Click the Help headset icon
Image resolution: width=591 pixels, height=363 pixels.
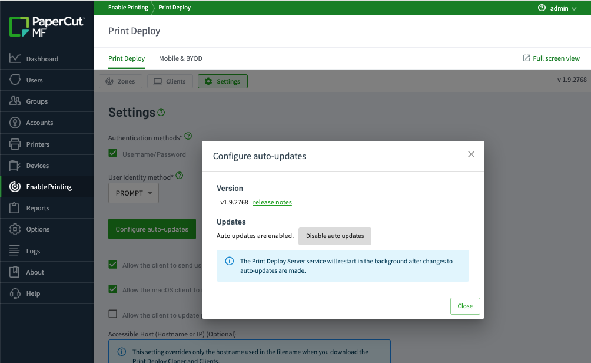[x=15, y=293]
